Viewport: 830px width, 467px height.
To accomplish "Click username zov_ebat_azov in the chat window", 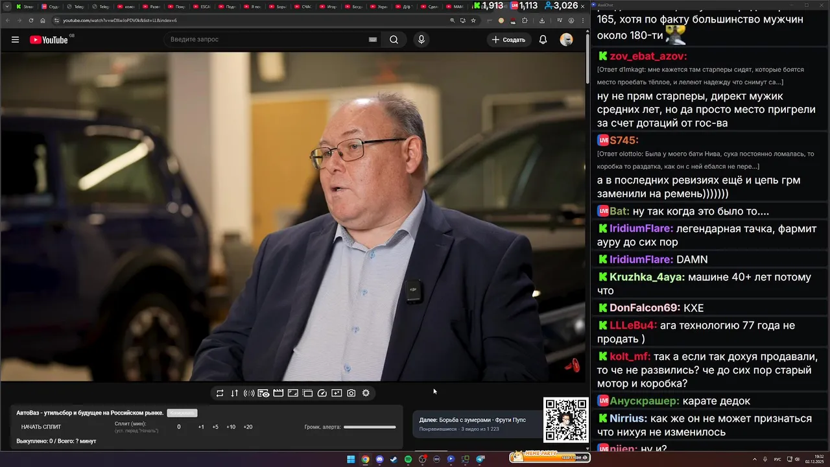I will click(648, 56).
